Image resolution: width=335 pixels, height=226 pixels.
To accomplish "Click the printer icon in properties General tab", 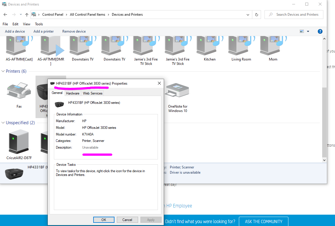I will (59, 104).
